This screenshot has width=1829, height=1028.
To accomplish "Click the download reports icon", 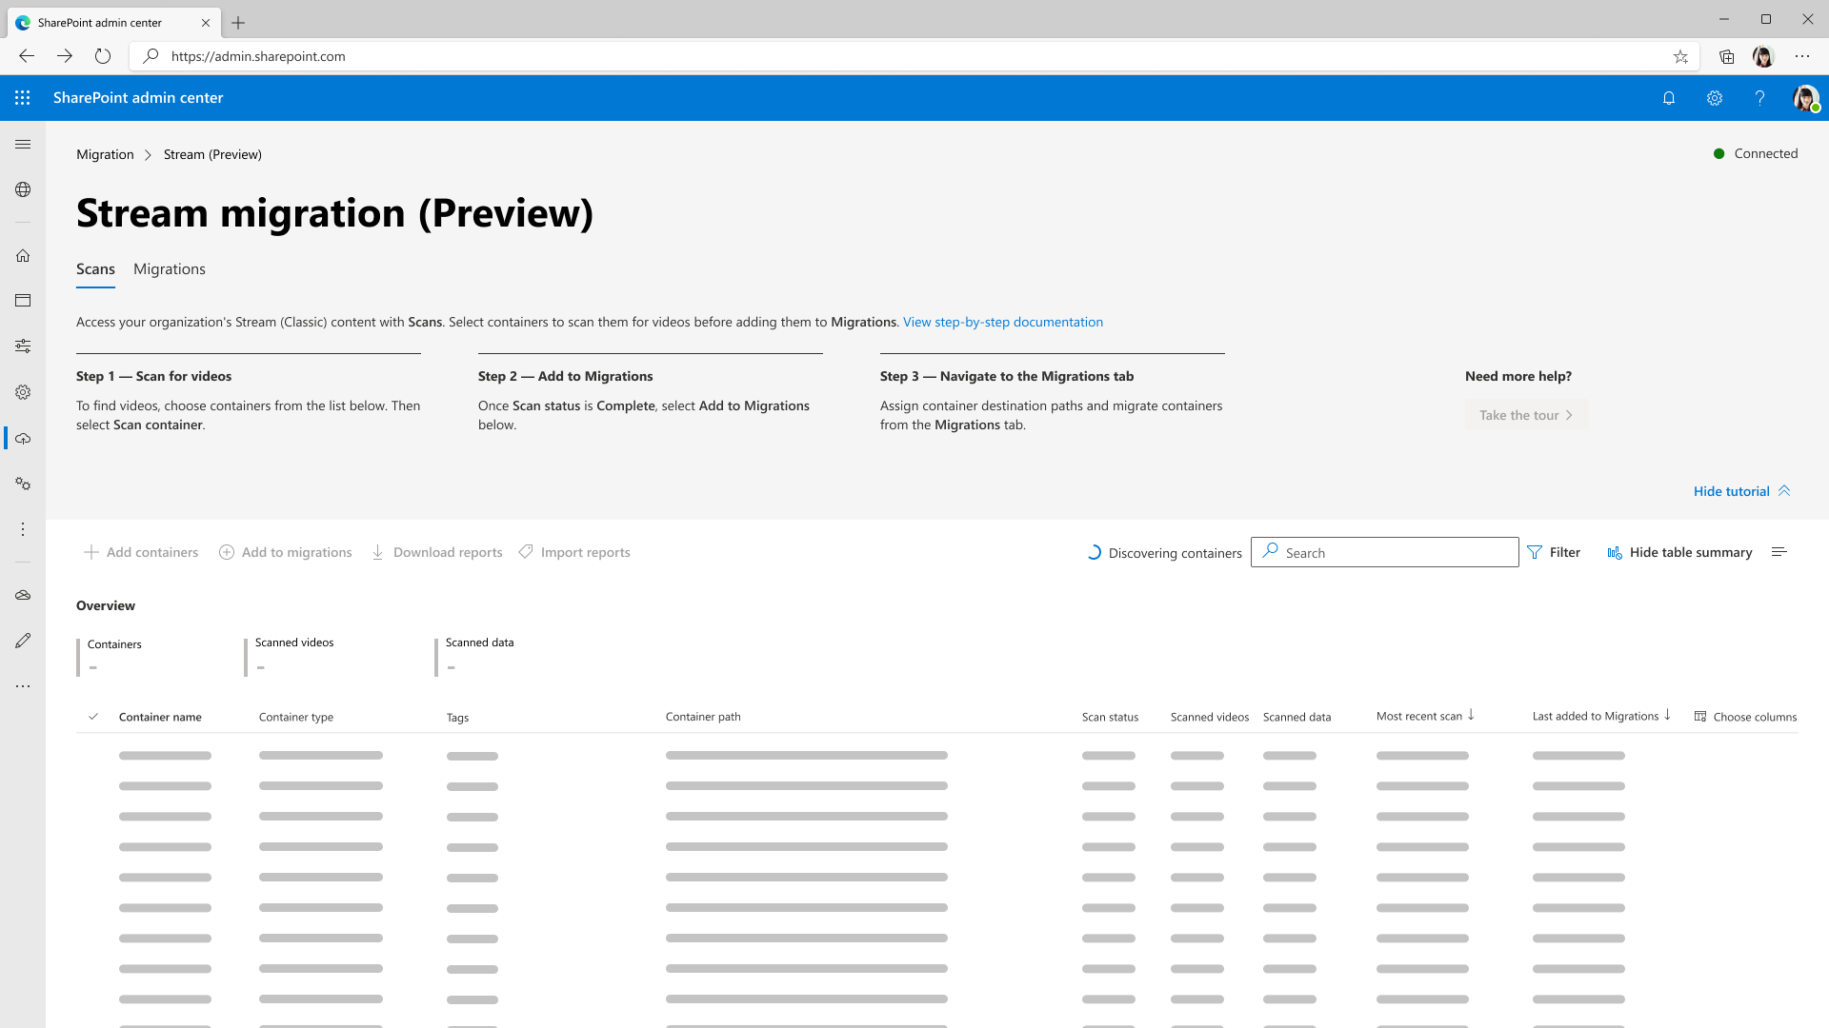I will [x=377, y=552].
